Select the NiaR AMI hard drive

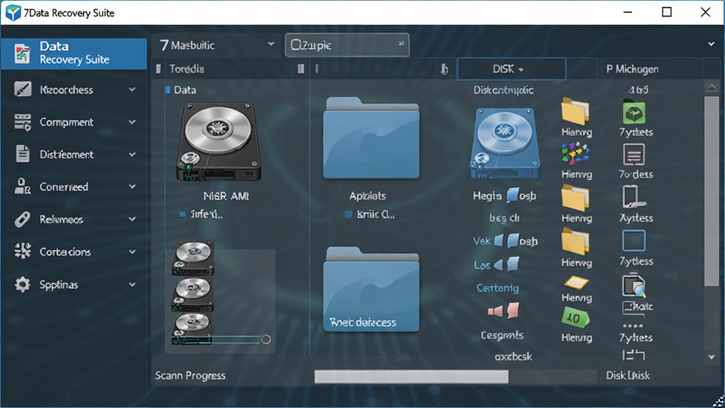pyautogui.click(x=219, y=142)
